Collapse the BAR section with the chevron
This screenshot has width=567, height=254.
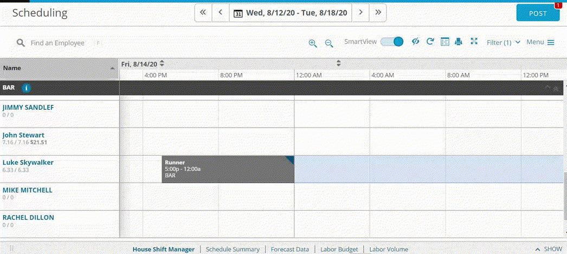point(547,88)
